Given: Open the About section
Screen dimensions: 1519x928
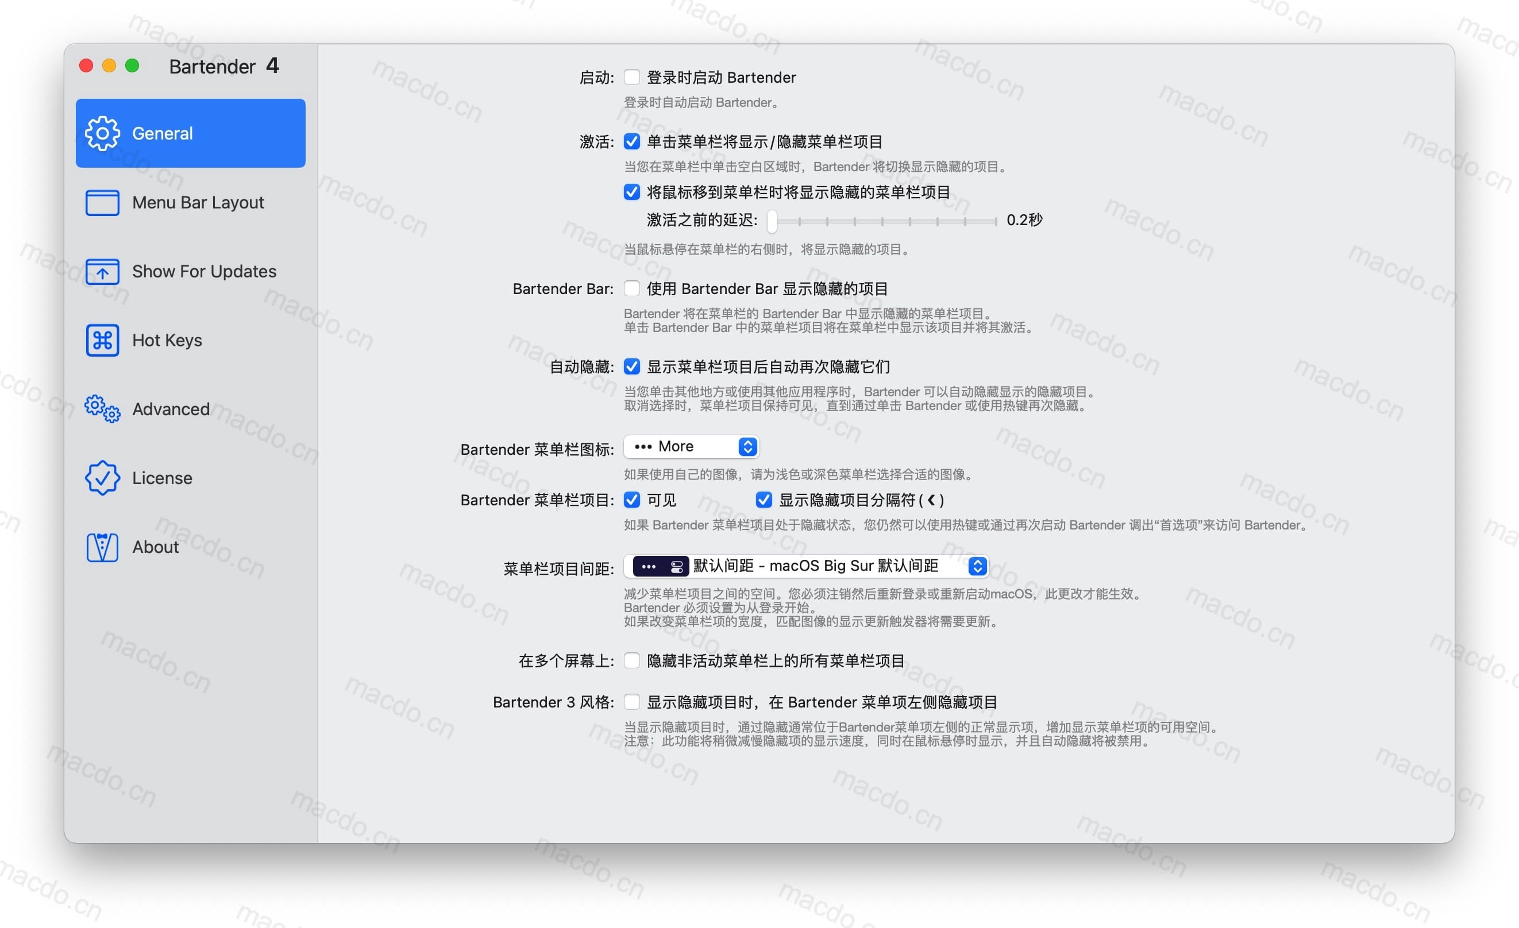Looking at the screenshot, I should pos(191,547).
